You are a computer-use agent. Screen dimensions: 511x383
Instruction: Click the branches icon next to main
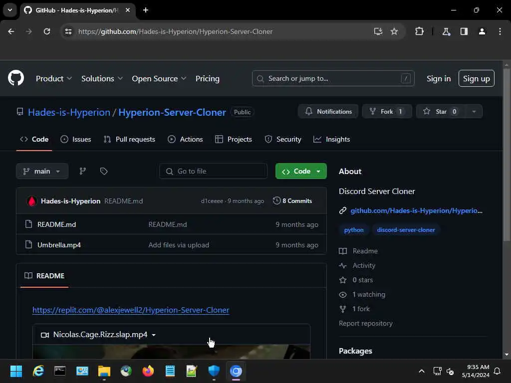[x=83, y=171]
